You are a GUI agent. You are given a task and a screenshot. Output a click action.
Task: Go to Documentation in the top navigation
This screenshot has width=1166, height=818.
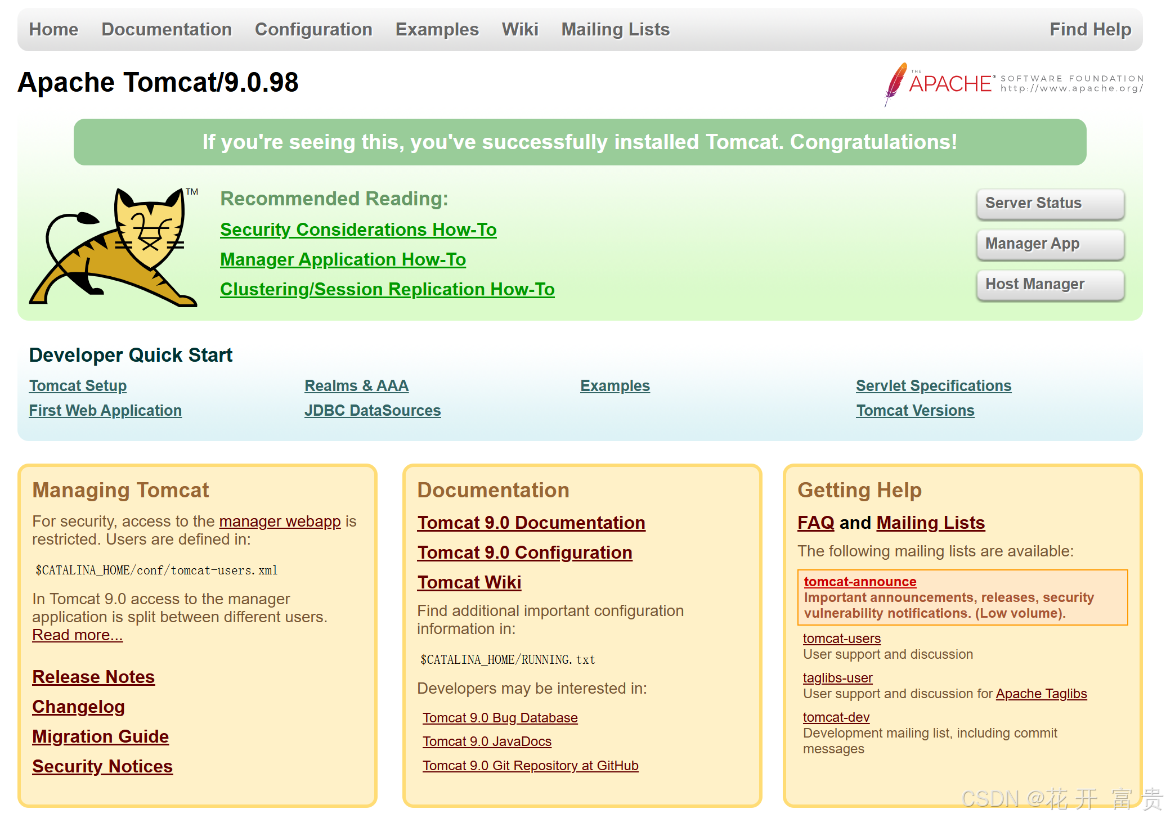click(167, 29)
